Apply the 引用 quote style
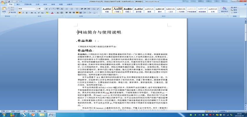The image size is (247, 117). pos(213,10)
